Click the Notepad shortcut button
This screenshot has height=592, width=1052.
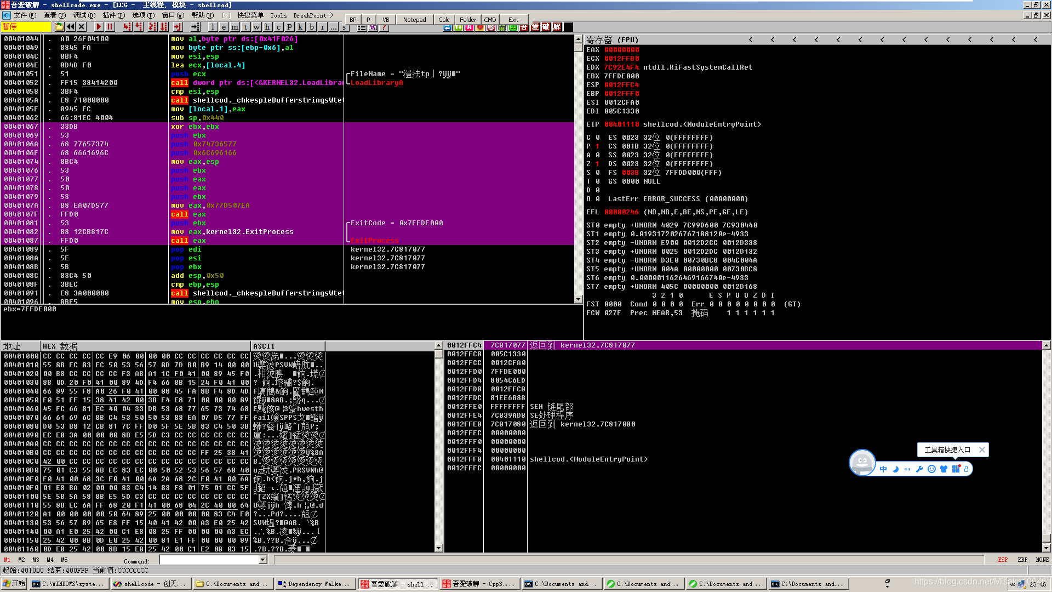pos(414,20)
